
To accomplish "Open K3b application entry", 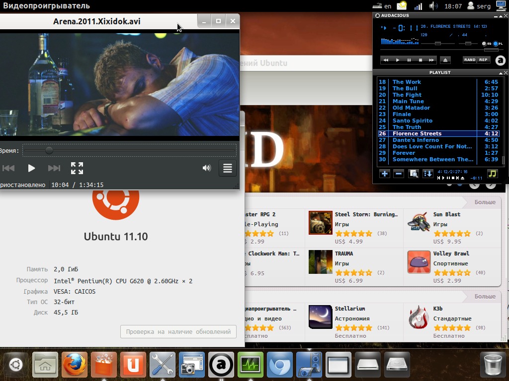I will click(452, 322).
